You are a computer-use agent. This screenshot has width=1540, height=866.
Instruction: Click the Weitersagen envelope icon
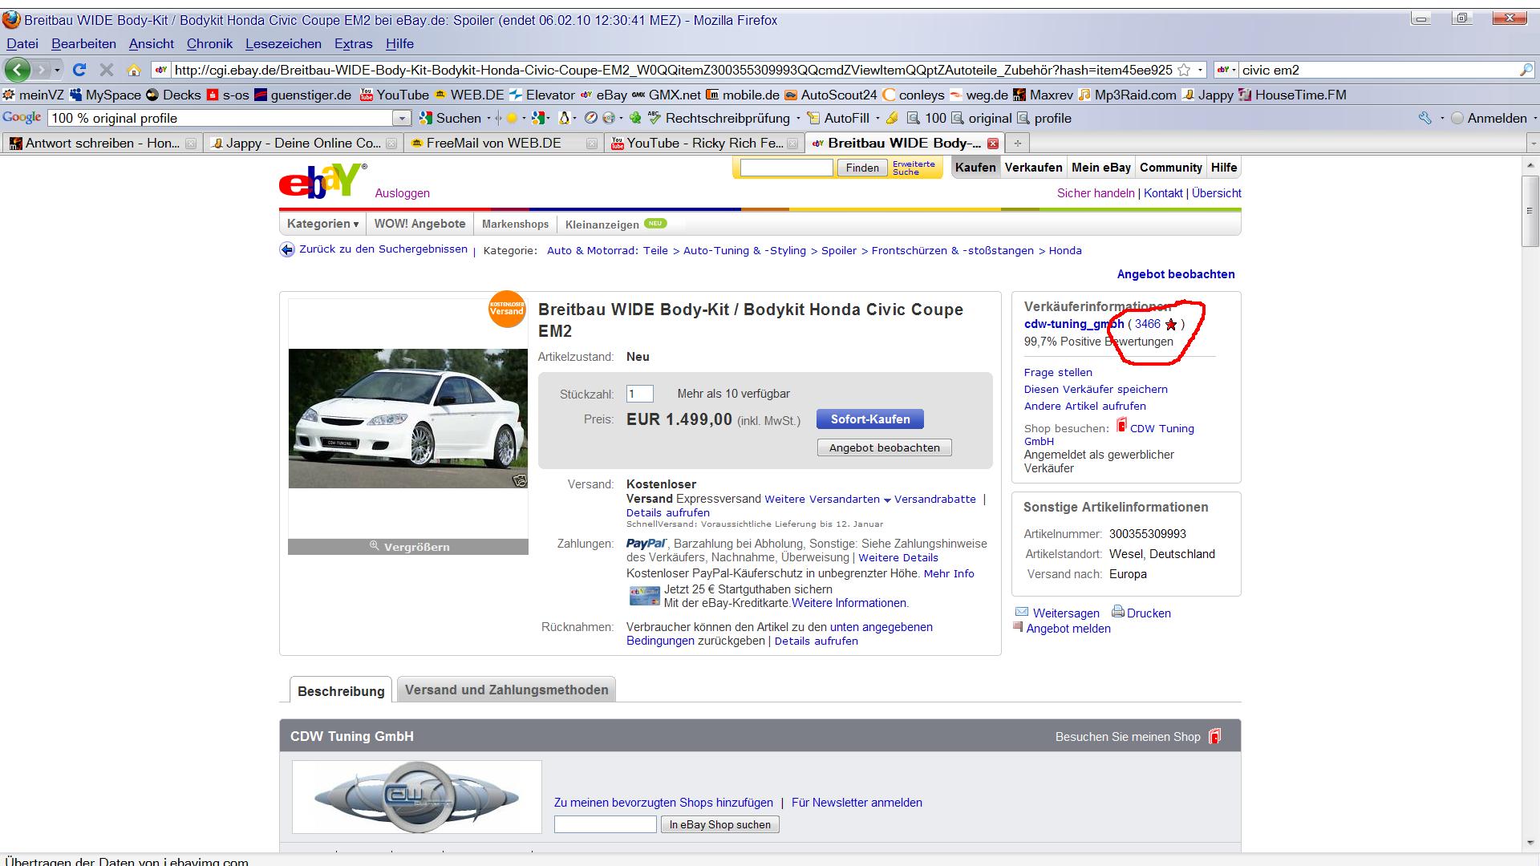1022,612
